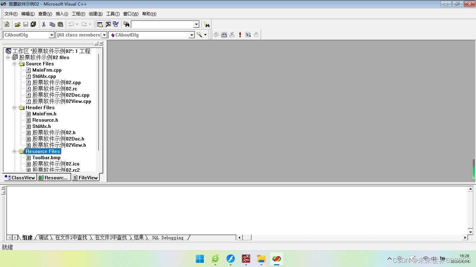
Task: Open the CAboutDlg members combo dropdown
Action: [x=192, y=35]
